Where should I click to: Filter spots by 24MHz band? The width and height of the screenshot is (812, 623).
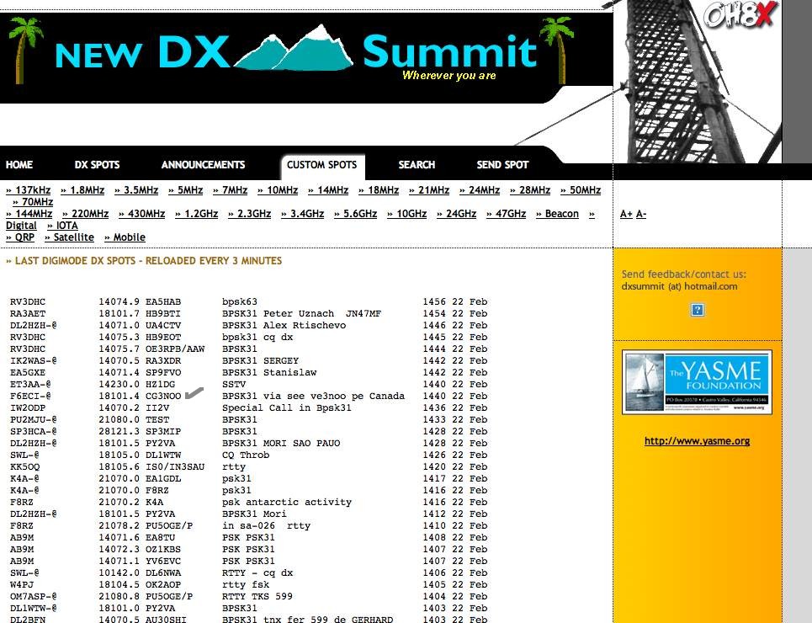point(480,190)
